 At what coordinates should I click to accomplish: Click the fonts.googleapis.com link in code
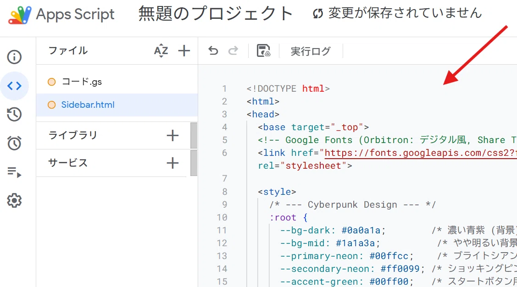pyautogui.click(x=420, y=153)
